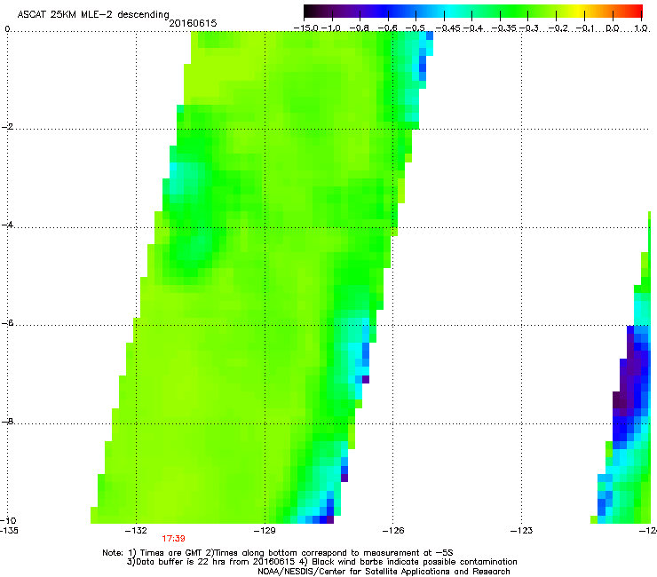
Task: Click color bar label '-0.3'
Action: tap(529, 28)
